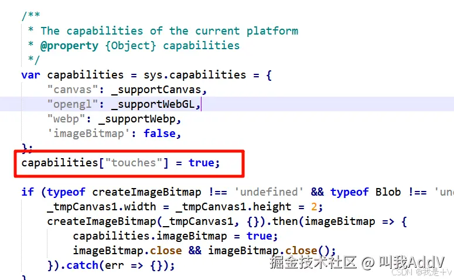Click the "@property {Object} capabilities" comment line
This screenshot has width=454, height=280.
click(140, 46)
